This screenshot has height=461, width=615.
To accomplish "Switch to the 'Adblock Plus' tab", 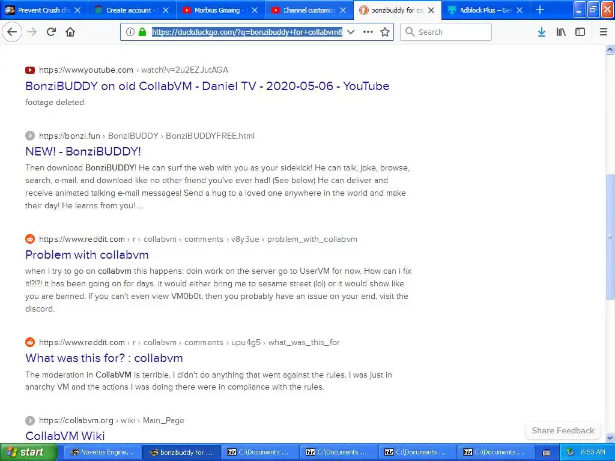I will coord(485,10).
